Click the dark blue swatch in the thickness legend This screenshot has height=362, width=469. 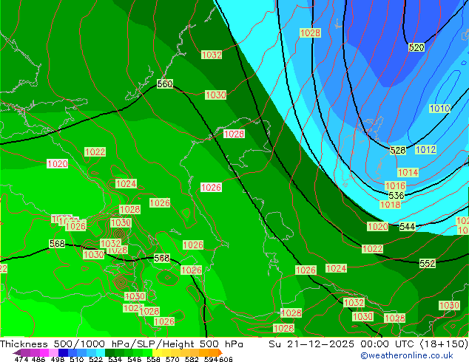(x=63, y=352)
